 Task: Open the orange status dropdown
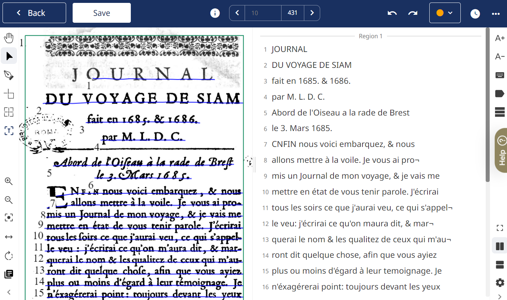(444, 13)
